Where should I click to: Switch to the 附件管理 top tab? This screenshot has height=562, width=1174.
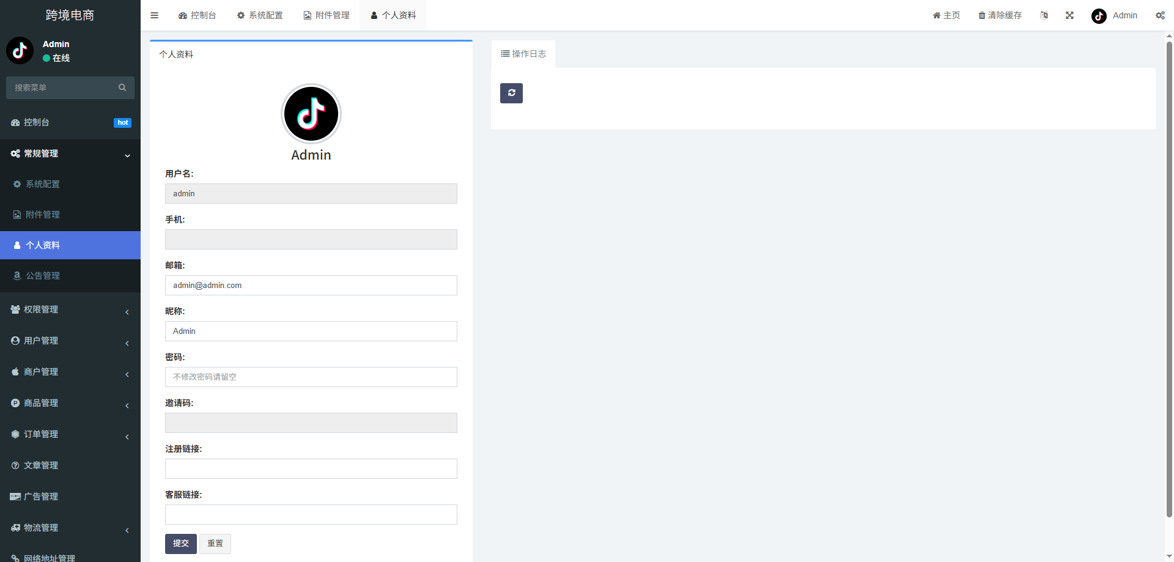coord(327,15)
